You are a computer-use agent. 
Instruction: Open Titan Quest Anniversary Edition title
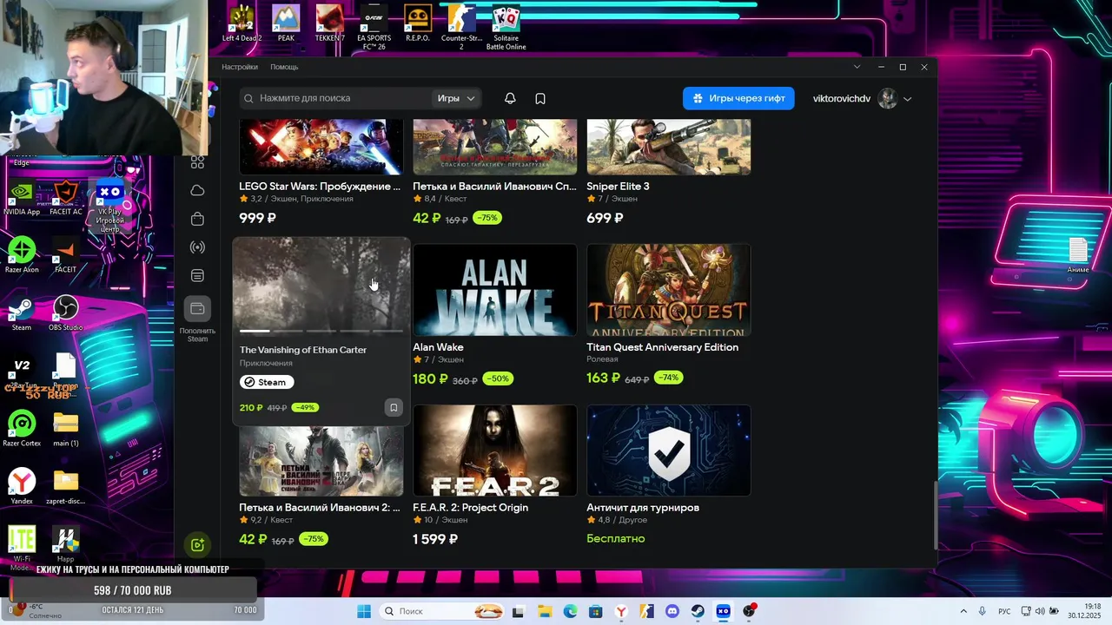663,347
